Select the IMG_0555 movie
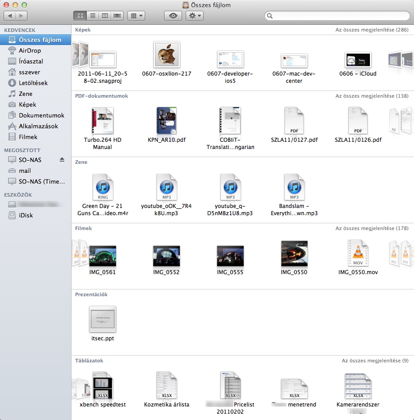This screenshot has height=420, width=414. (x=230, y=256)
